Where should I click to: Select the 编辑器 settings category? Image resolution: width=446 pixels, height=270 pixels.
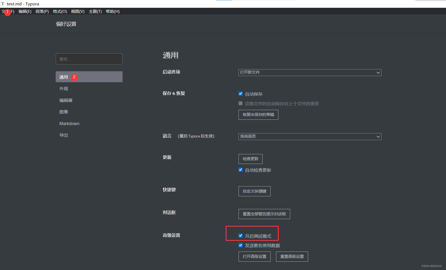89,100
